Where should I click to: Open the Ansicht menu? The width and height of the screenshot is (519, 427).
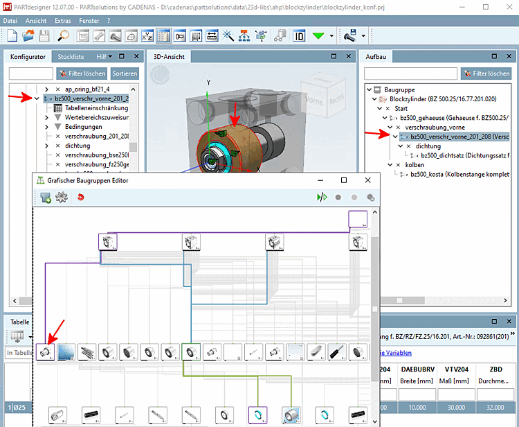coord(36,21)
